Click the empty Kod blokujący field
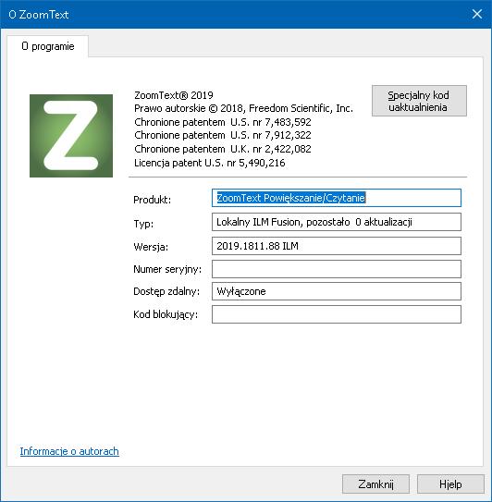492x502 pixels. click(x=337, y=314)
